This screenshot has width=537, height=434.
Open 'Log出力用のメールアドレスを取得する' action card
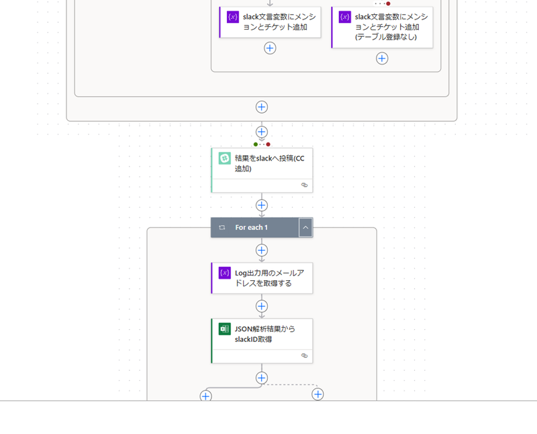click(x=262, y=278)
